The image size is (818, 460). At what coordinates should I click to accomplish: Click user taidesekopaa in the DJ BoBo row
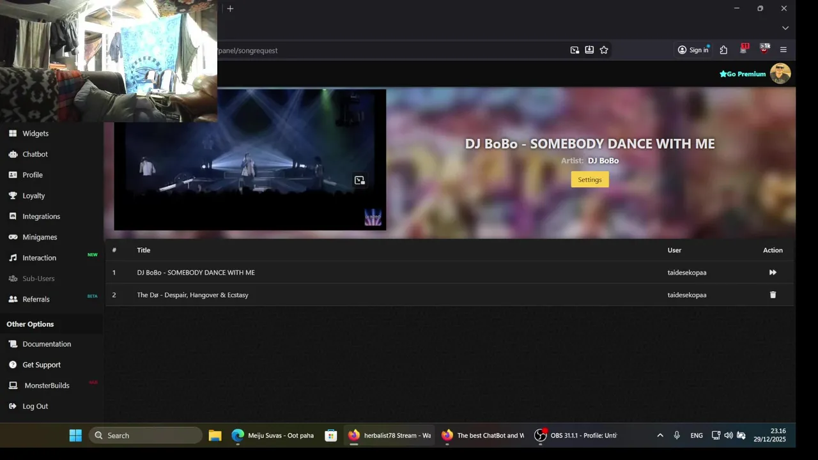(687, 273)
